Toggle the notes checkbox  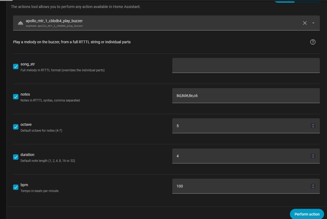pos(16,97)
